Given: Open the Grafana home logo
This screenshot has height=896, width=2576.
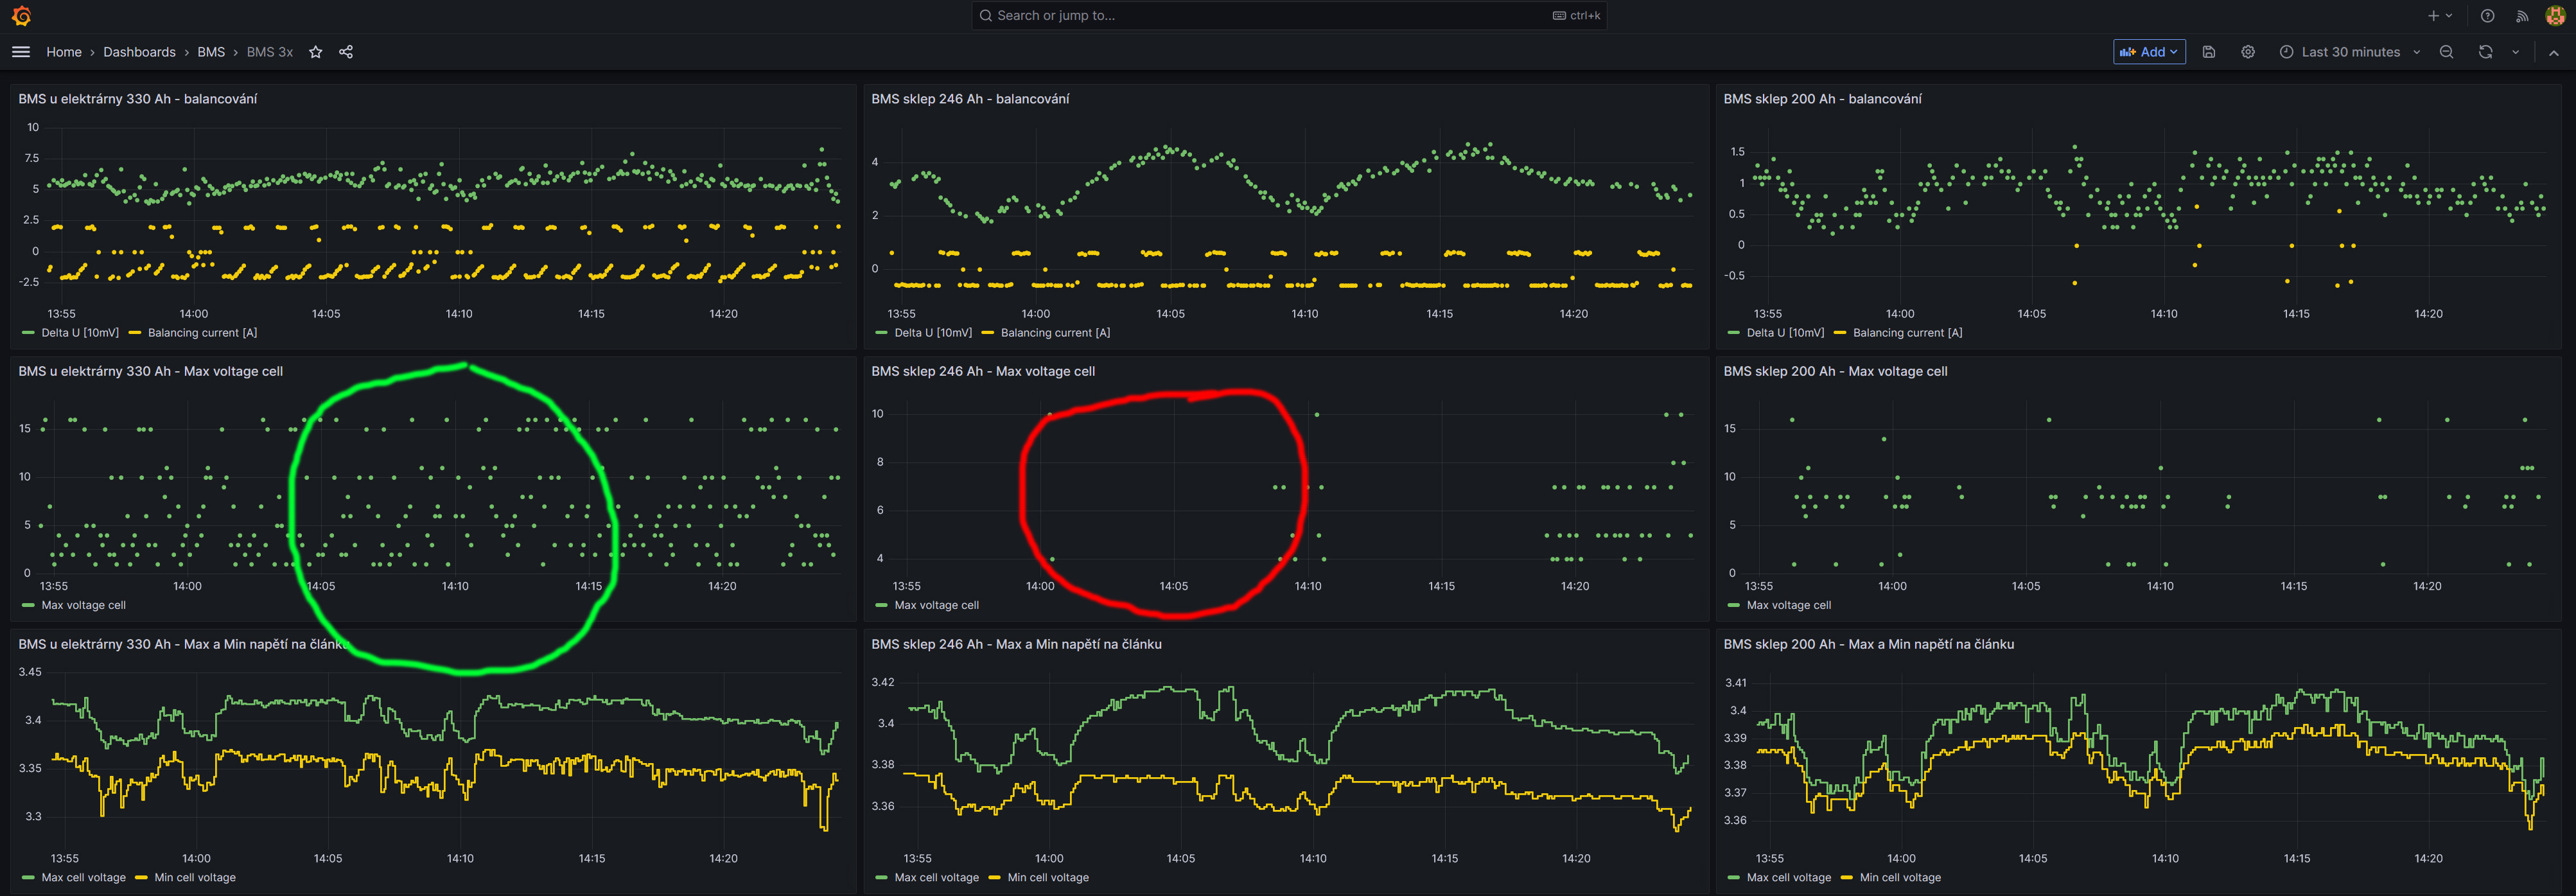Looking at the screenshot, I should (x=21, y=15).
